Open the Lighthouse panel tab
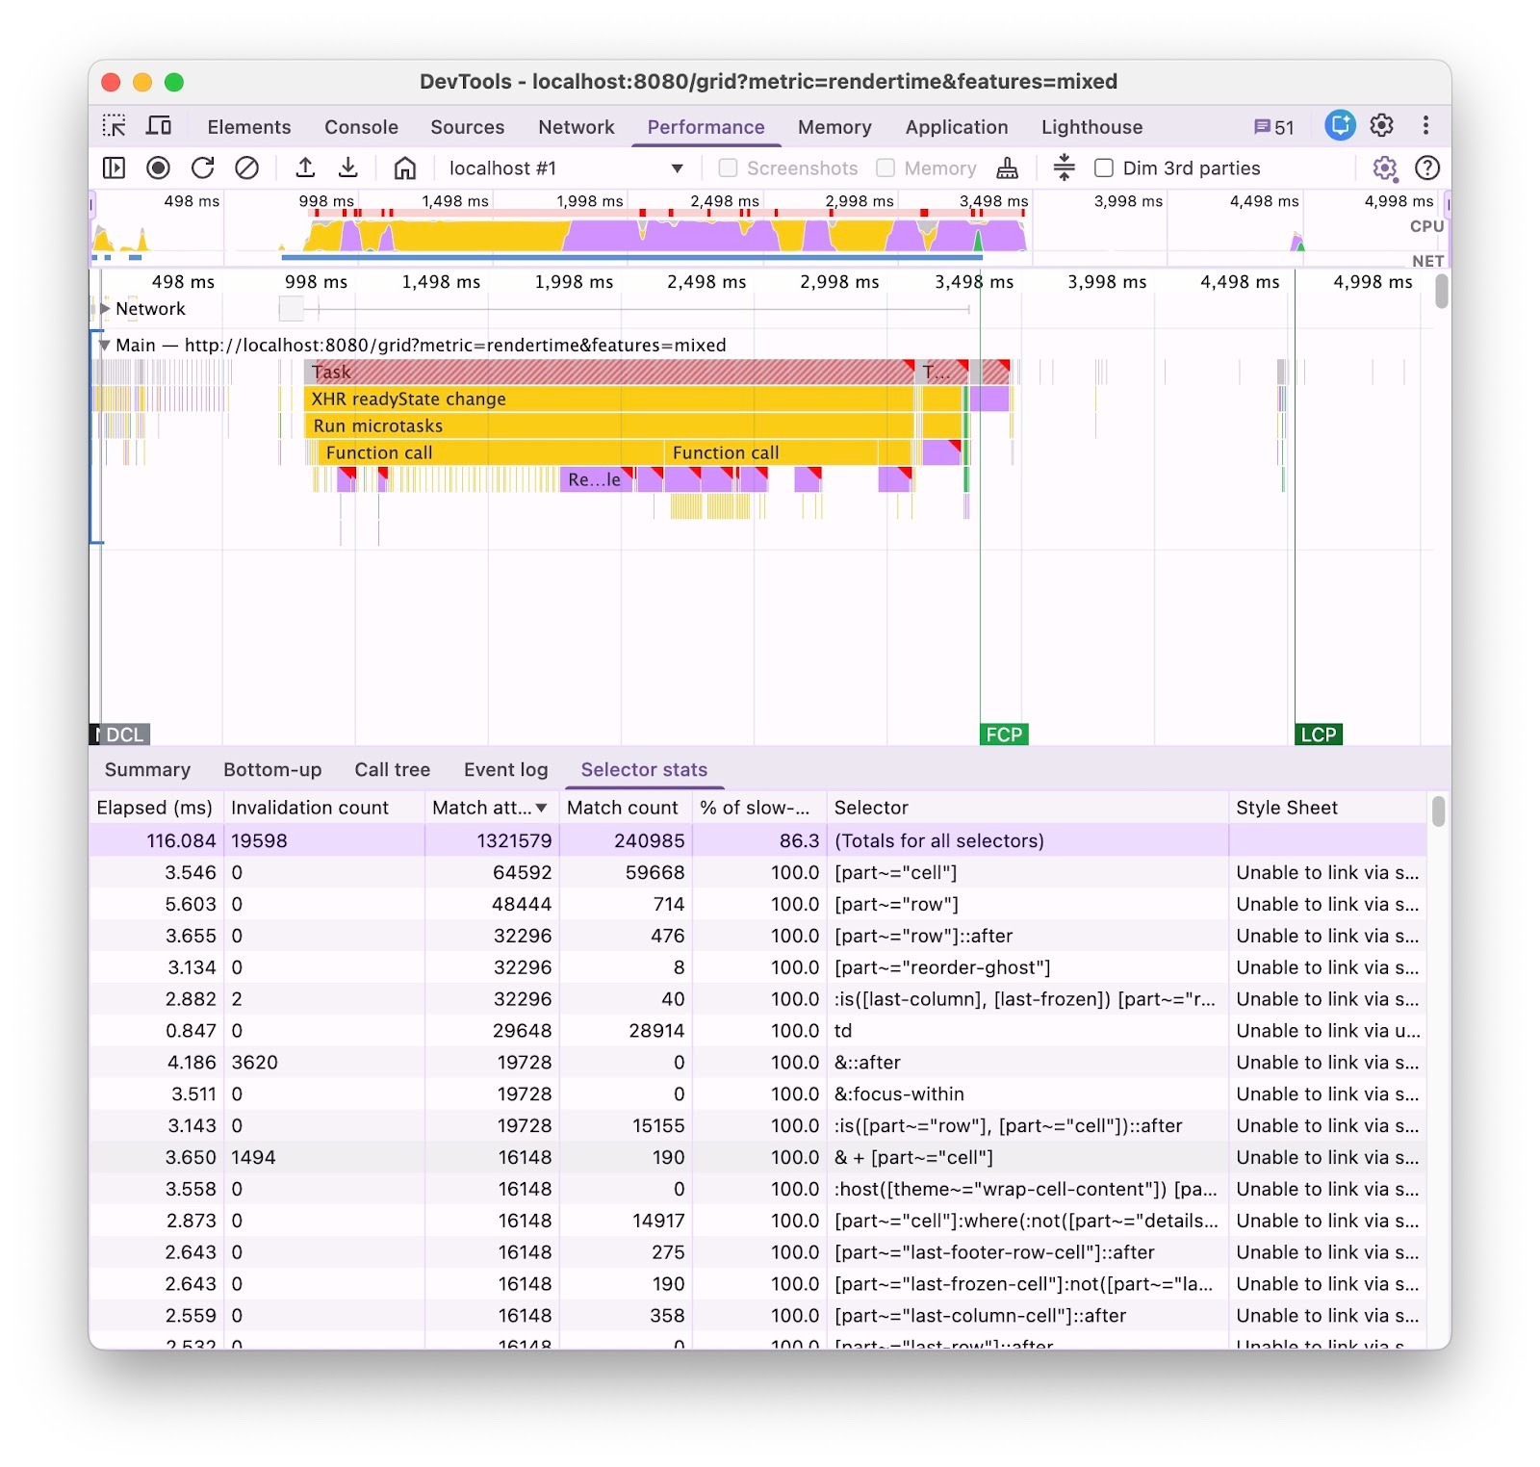1540x1467 pixels. point(1091,127)
